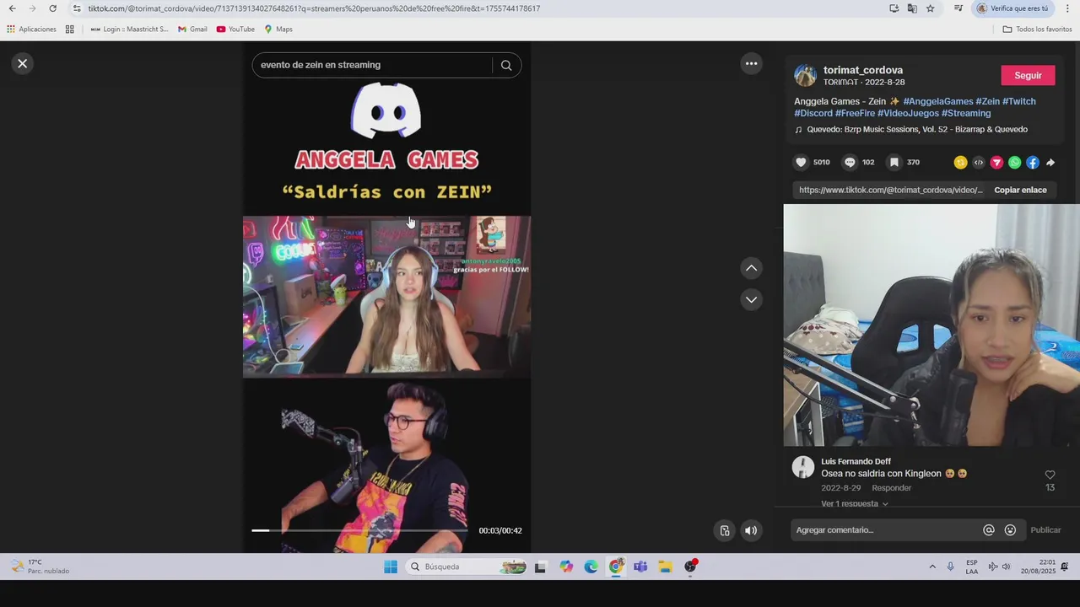Open more share options arrow

[x=1050, y=163]
